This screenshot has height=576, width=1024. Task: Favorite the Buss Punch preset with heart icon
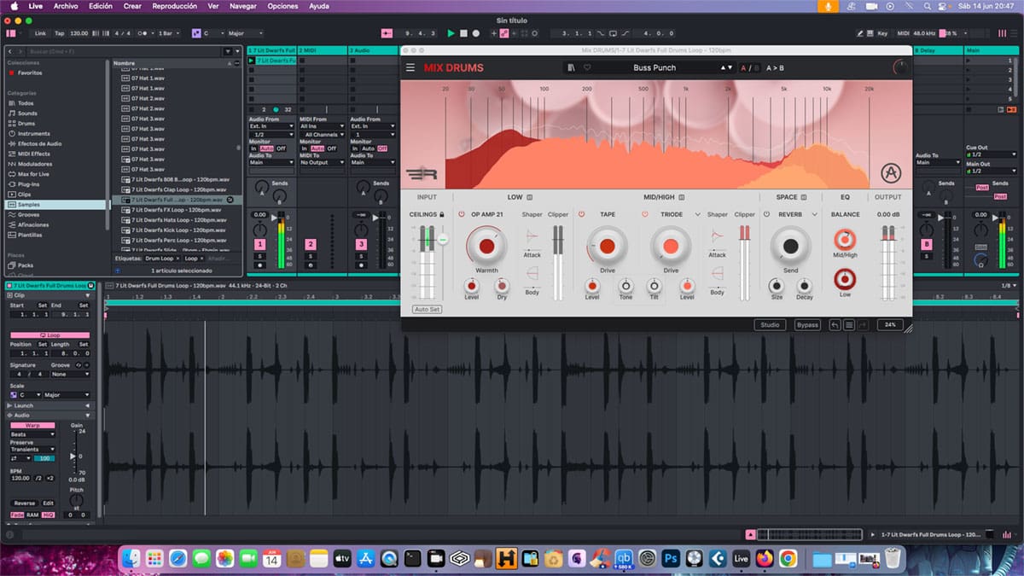point(587,67)
